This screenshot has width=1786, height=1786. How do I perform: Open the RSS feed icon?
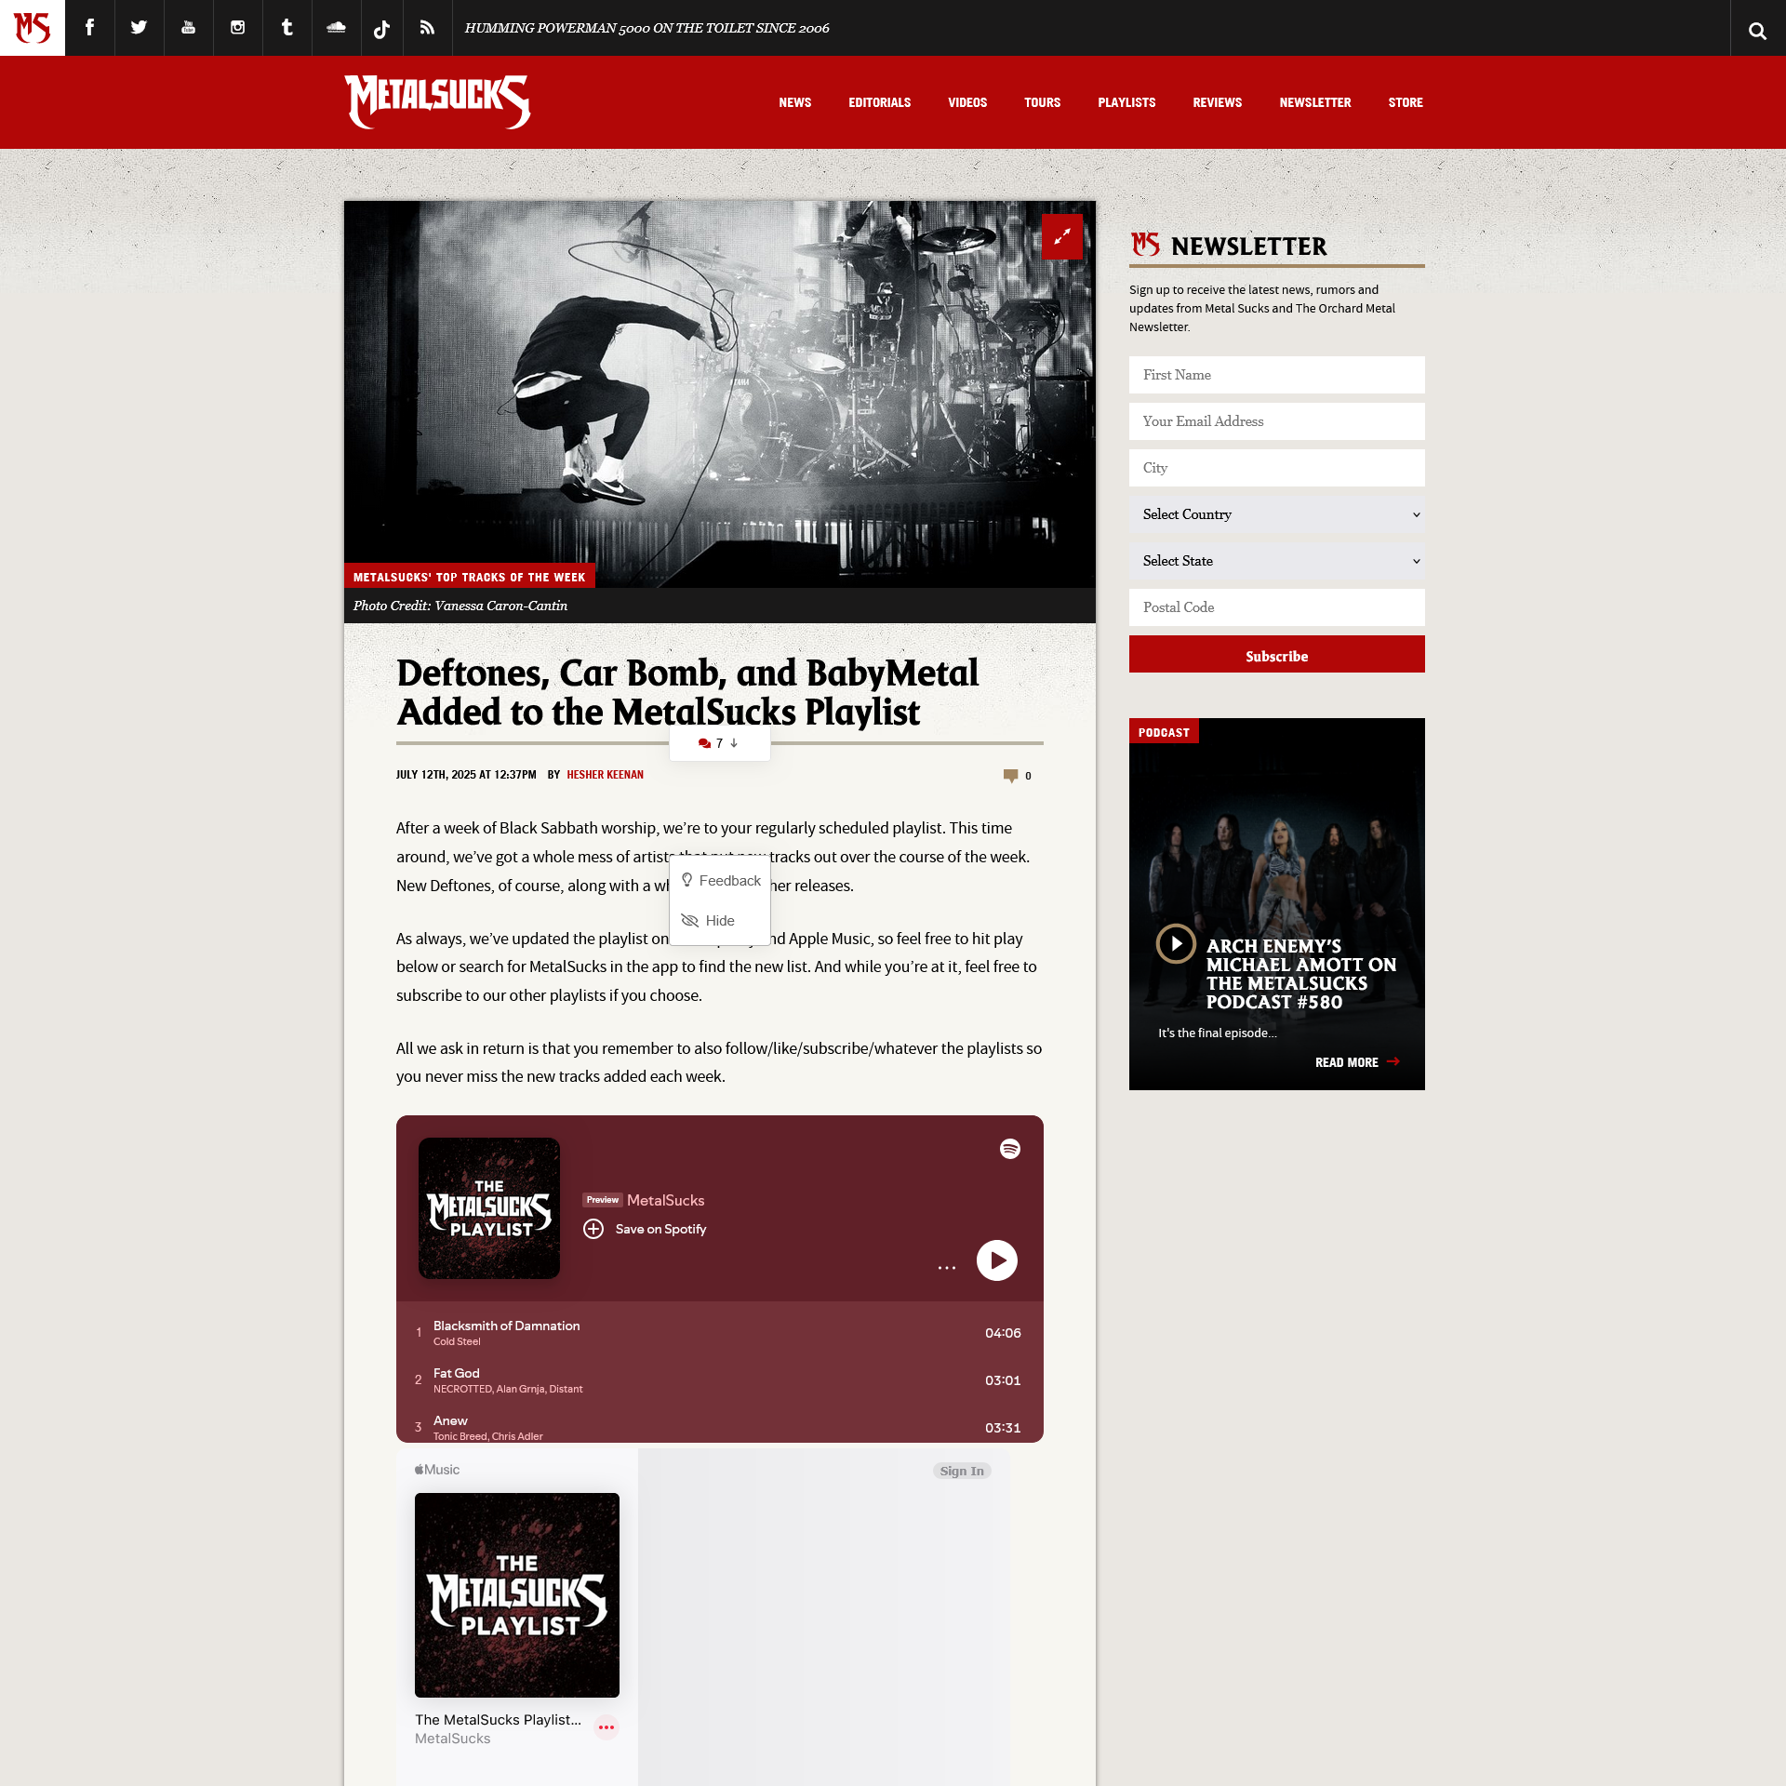point(427,28)
